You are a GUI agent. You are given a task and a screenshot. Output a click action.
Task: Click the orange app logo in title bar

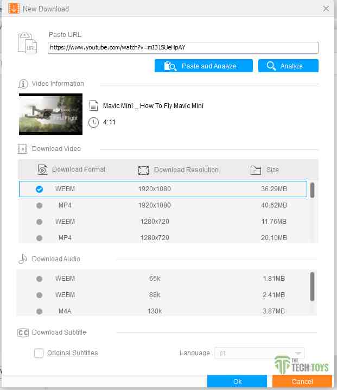click(14, 9)
